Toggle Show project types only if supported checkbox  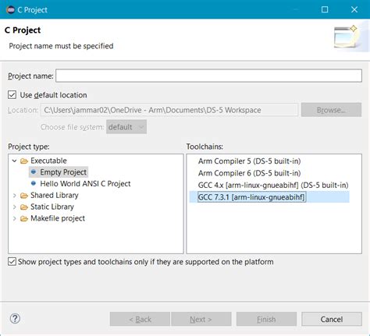12,261
